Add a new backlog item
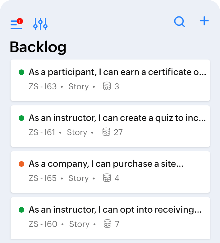The height and width of the screenshot is (243, 220). point(204,21)
